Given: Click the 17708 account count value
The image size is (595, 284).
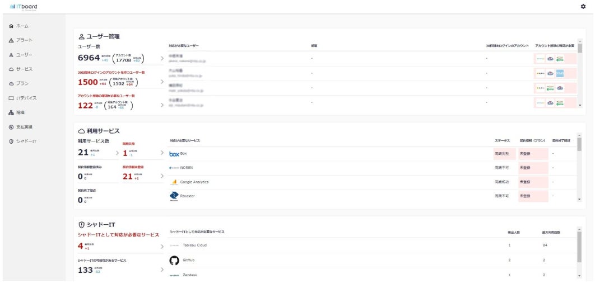Looking at the screenshot, I should [x=123, y=60].
